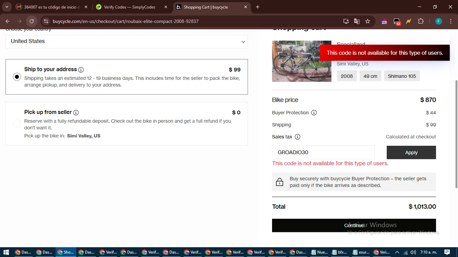Open the Windows notification center

(447, 252)
